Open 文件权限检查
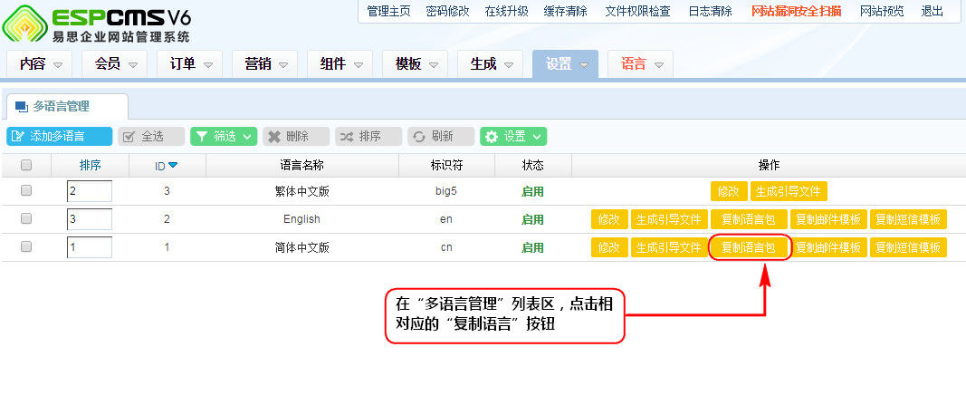 pyautogui.click(x=637, y=11)
